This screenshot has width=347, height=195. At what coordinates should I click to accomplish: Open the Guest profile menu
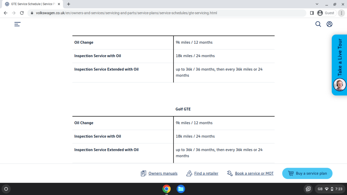click(326, 13)
